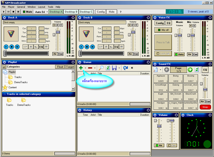Open the Sound FX search dropdown arrow
Screen dimensions: 214x157
pos(160,70)
